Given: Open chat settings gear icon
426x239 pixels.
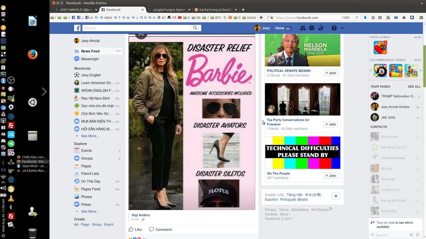Looking at the screenshot, I should 411,235.
